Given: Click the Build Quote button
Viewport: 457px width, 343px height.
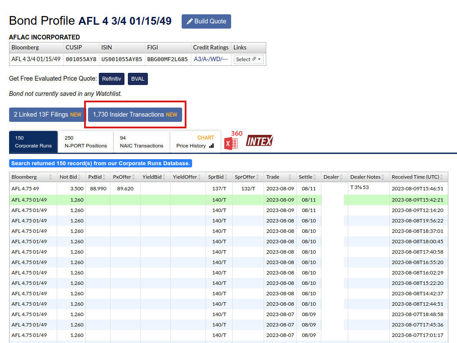Looking at the screenshot, I should (206, 22).
